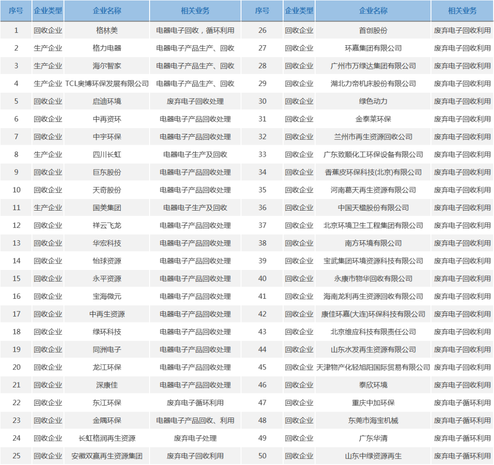Select the 废弃电子回收处理 business cell
The width and height of the screenshot is (494, 465).
coord(195,101)
